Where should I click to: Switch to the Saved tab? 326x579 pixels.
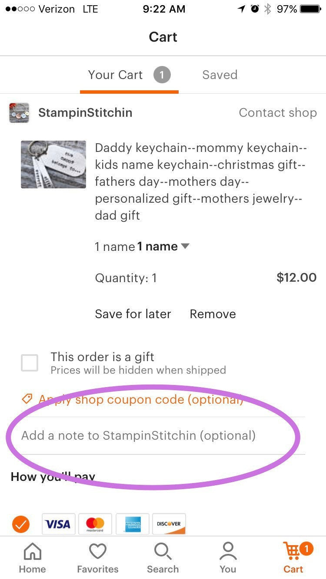click(220, 75)
